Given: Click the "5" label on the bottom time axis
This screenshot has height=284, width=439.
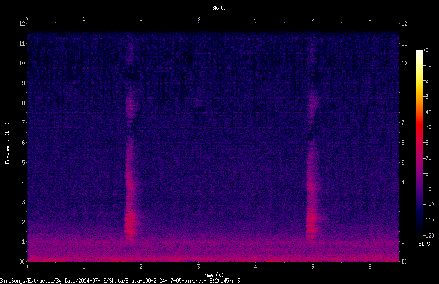Looking at the screenshot, I should coord(313,267).
